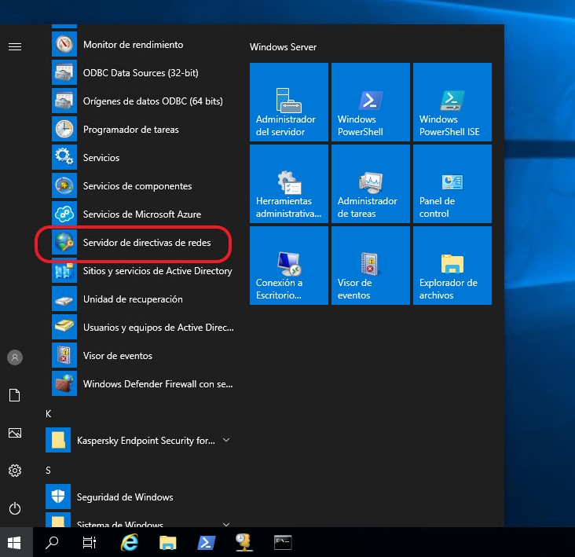Screen dimensions: 575x557
Task: Open Task View on taskbar
Action: click(89, 543)
